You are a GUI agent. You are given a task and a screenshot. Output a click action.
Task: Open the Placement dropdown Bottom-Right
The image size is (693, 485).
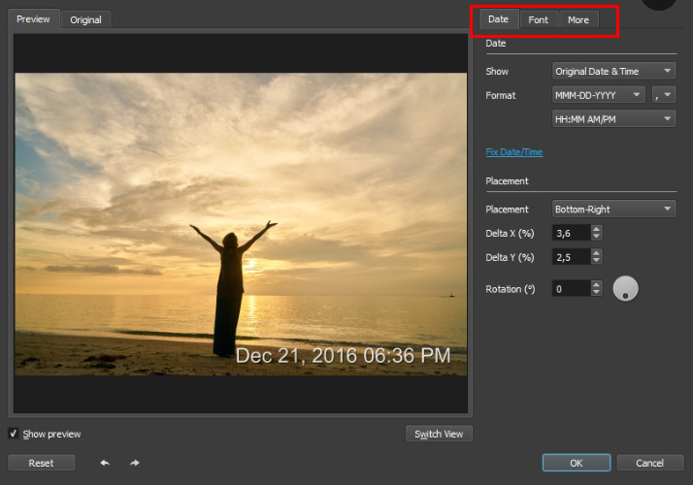point(613,209)
